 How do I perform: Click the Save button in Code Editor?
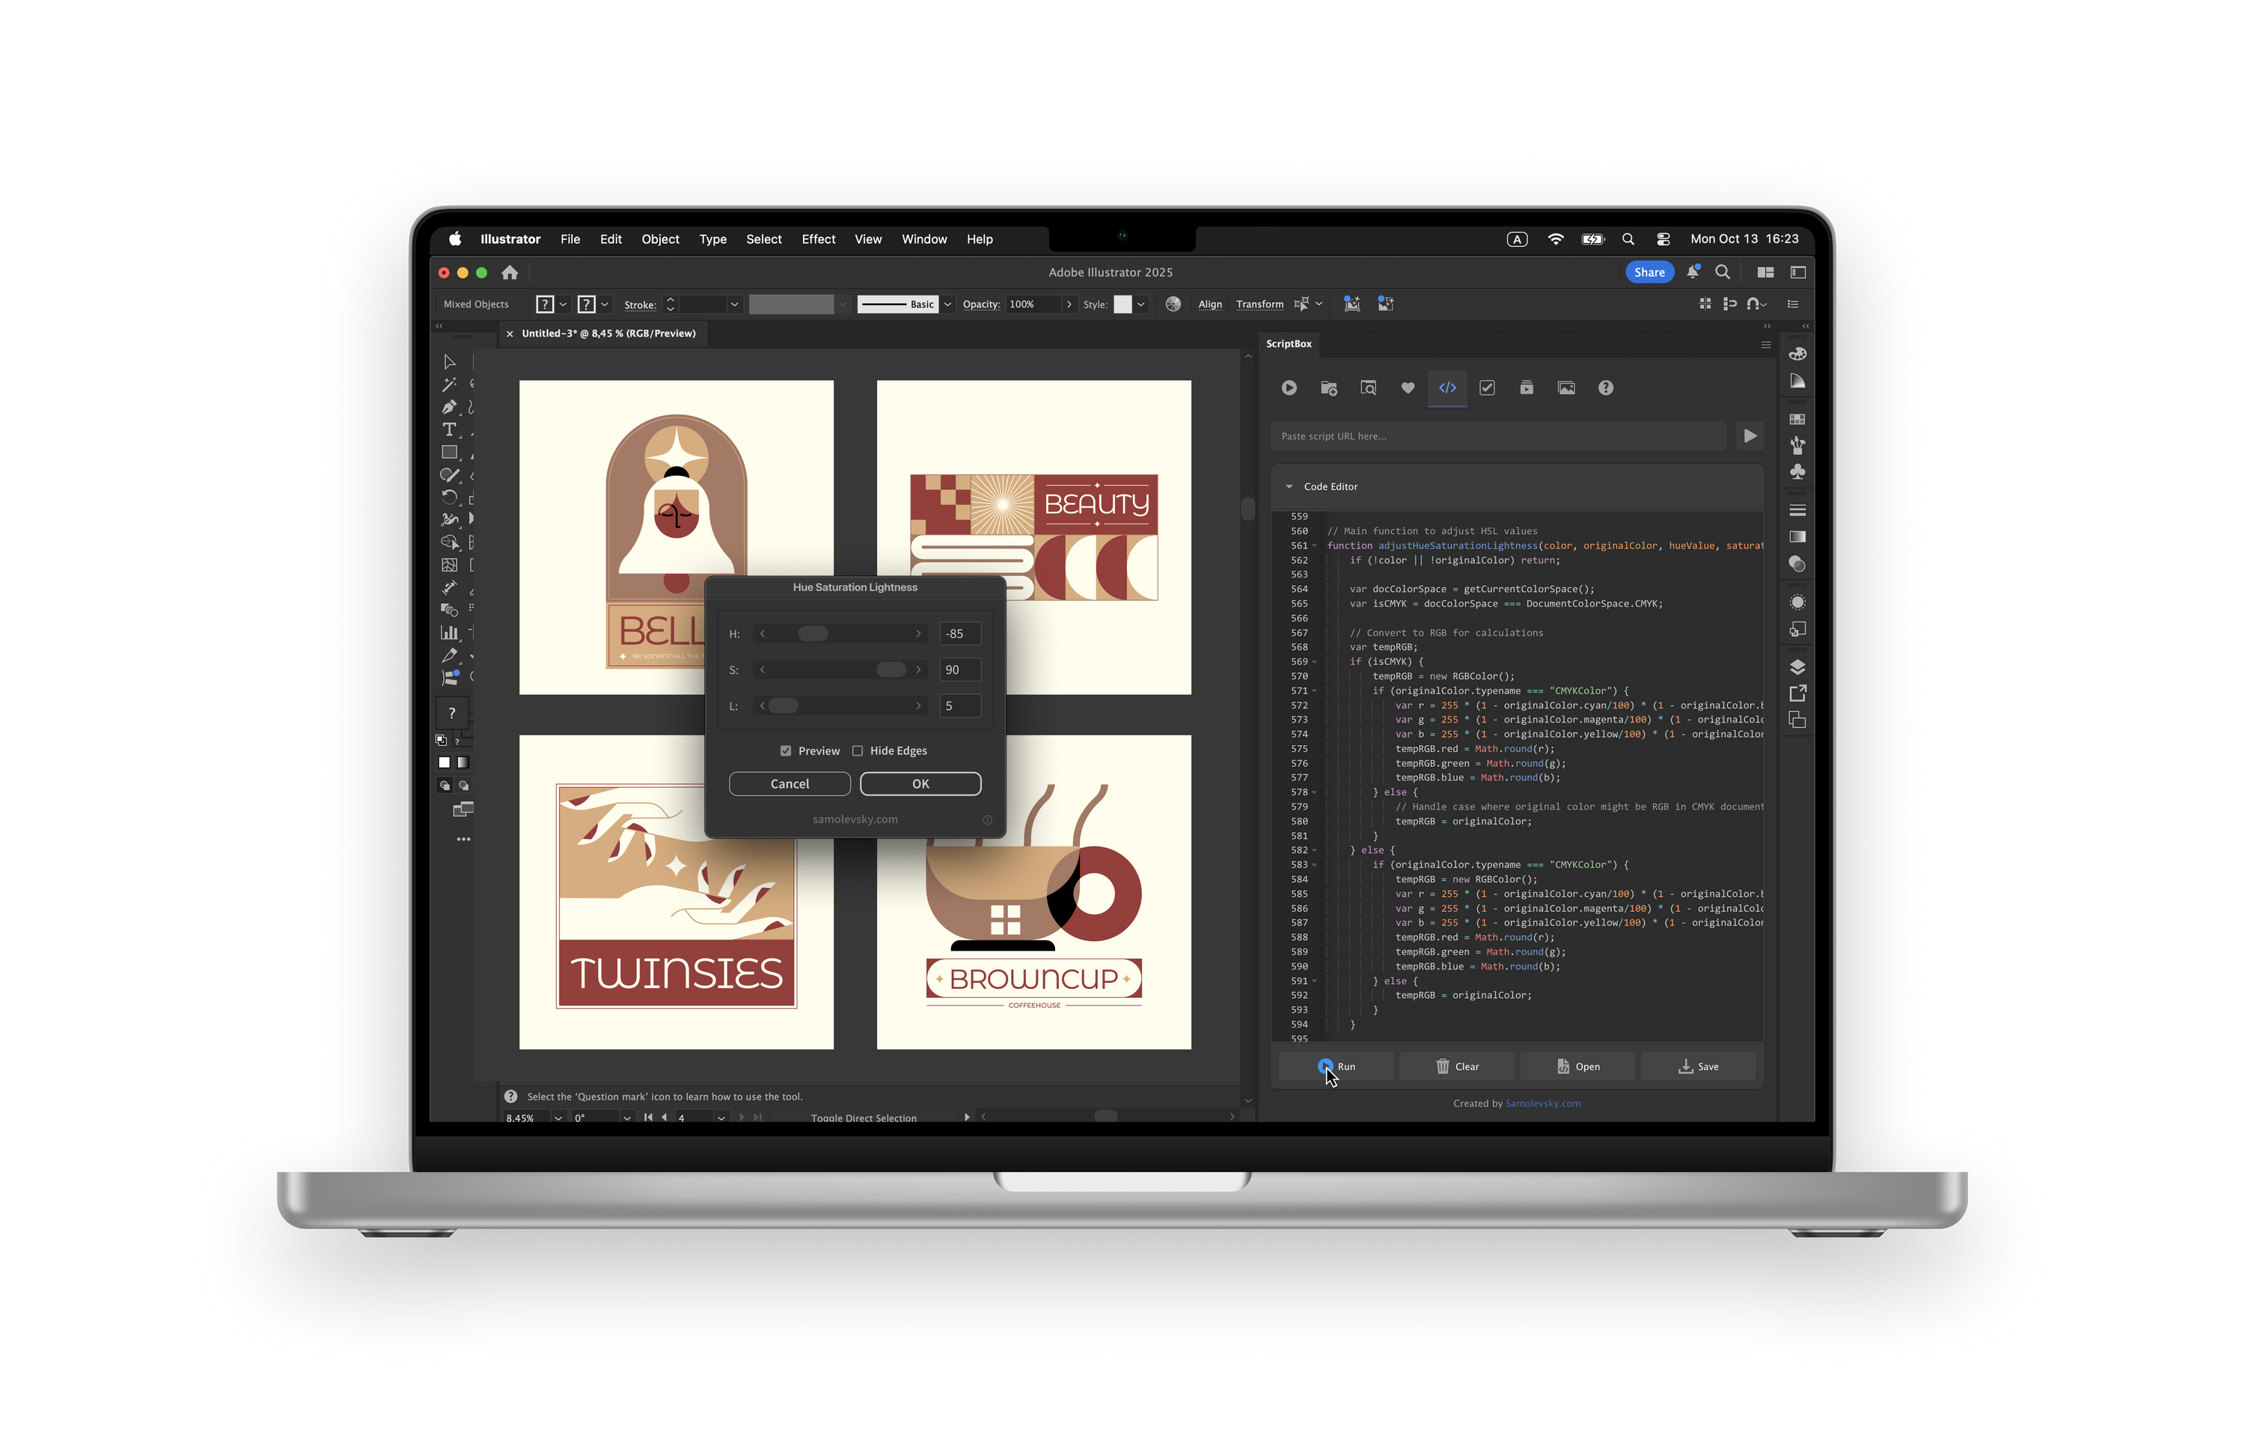[x=1697, y=1066]
